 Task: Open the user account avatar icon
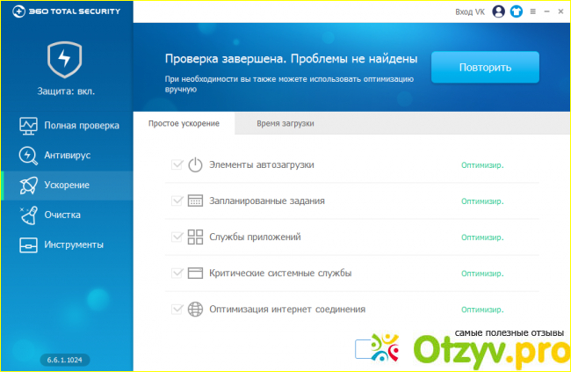coord(499,11)
